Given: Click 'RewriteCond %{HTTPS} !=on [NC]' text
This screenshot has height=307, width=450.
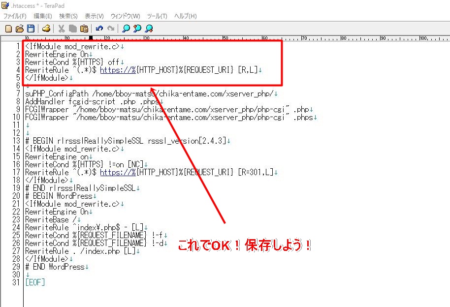Looking at the screenshot, I should 84,165.
